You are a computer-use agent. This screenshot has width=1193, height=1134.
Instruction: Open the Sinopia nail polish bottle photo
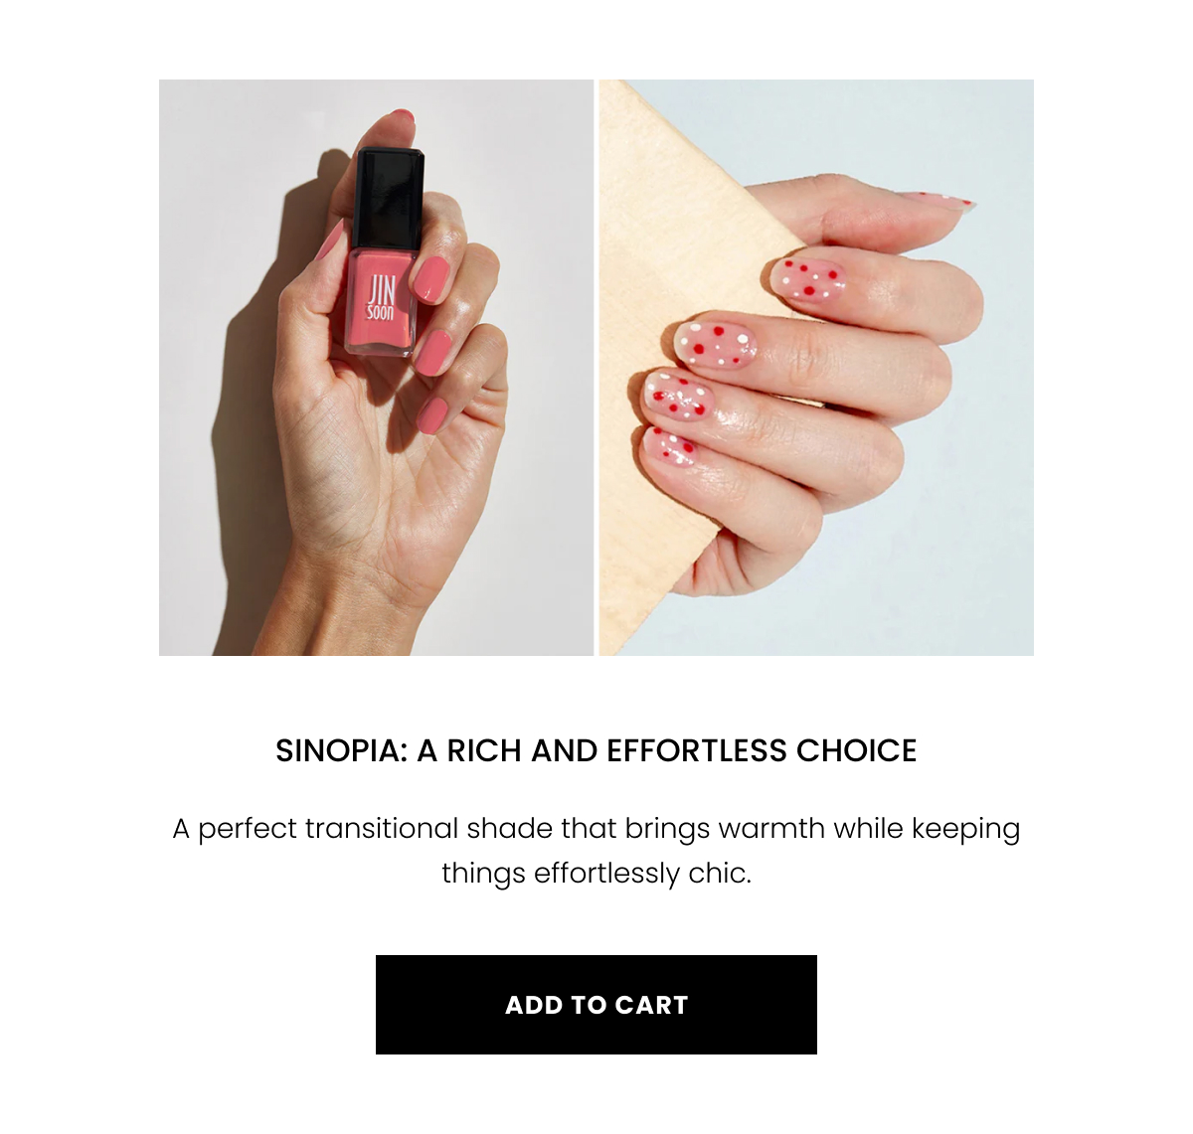click(x=376, y=368)
